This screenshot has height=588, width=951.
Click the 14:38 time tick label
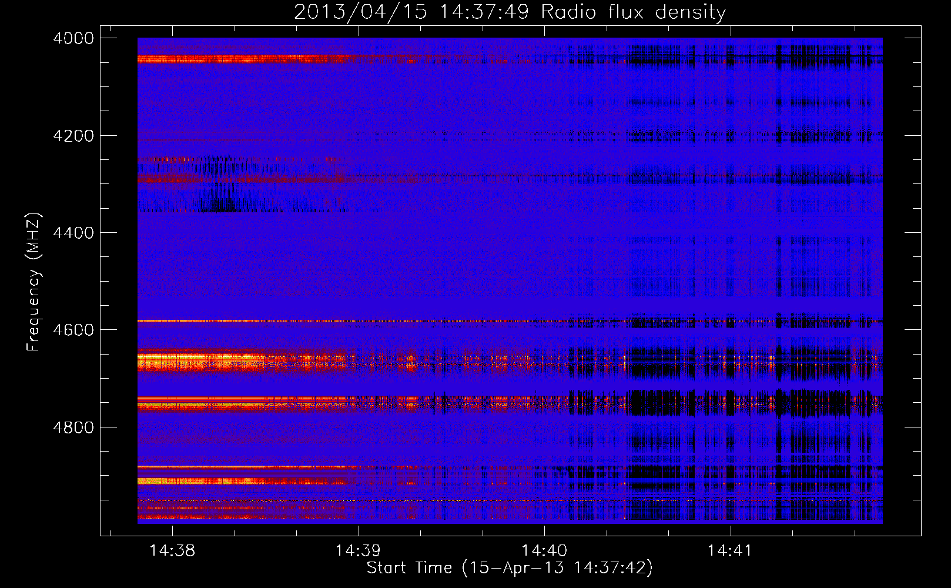172,550
